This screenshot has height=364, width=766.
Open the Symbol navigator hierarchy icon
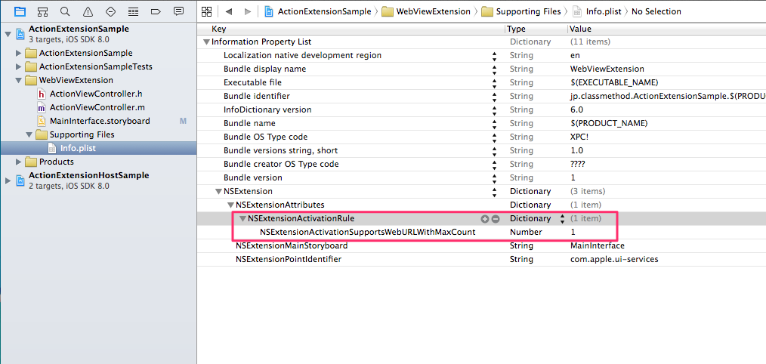pos(43,11)
